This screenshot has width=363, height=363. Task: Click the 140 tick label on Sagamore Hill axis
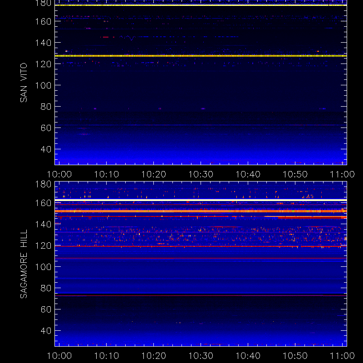tap(43, 224)
